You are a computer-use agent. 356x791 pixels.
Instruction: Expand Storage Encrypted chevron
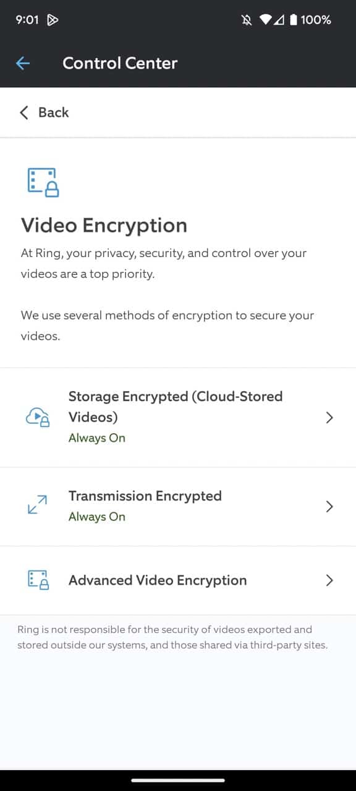click(329, 418)
